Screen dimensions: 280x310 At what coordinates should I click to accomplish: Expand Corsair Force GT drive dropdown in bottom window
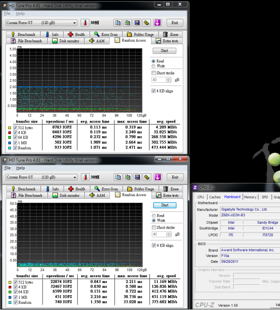(x=75, y=177)
